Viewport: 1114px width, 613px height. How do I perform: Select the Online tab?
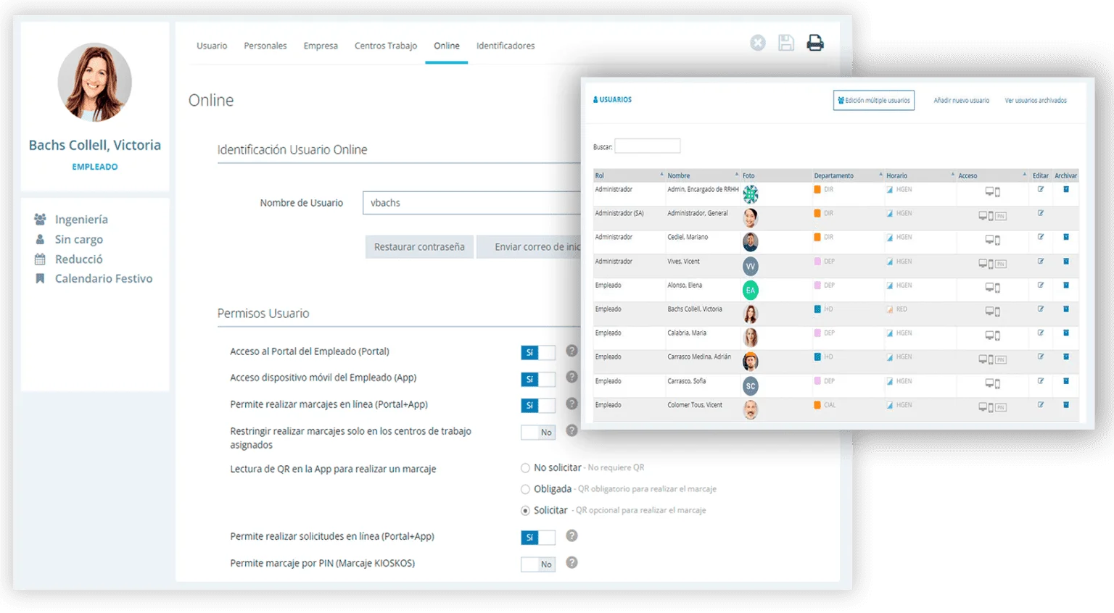(447, 46)
